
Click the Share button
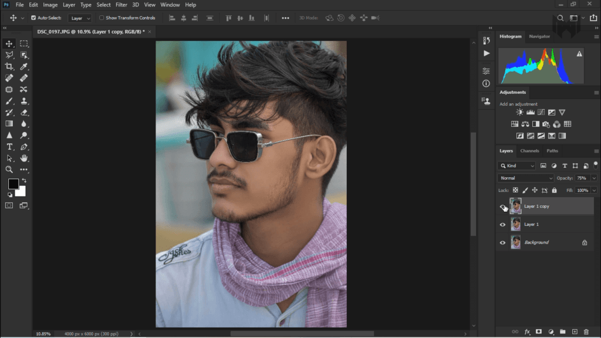593,18
